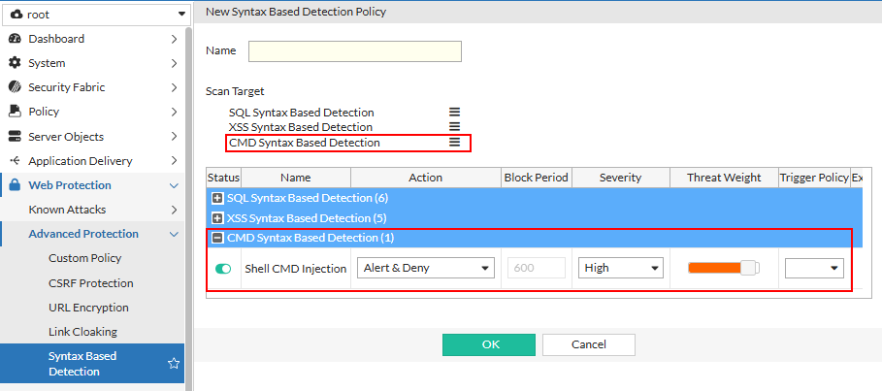Image resolution: width=882 pixels, height=391 pixels.
Task: Collapse the CMD Syntax Based Detection group
Action: (x=218, y=238)
